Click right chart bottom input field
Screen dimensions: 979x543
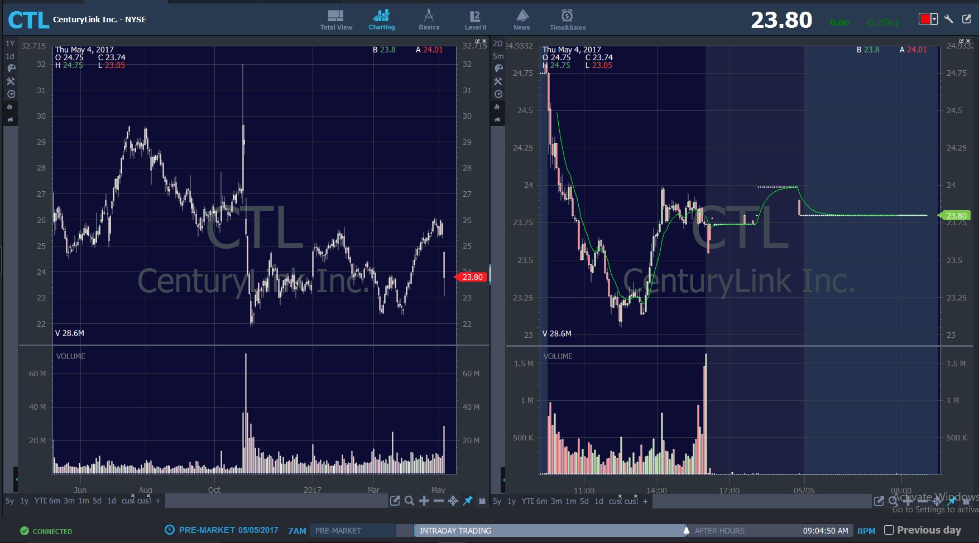[x=762, y=501]
